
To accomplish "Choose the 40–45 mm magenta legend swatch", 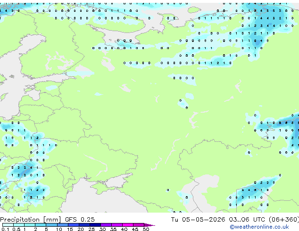I will pos(128,225).
